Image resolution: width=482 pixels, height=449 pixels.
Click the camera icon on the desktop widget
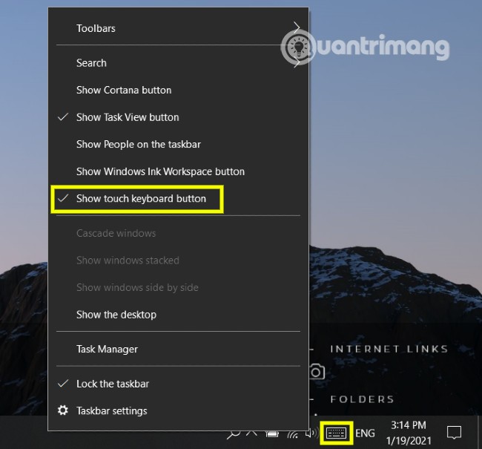click(x=317, y=372)
